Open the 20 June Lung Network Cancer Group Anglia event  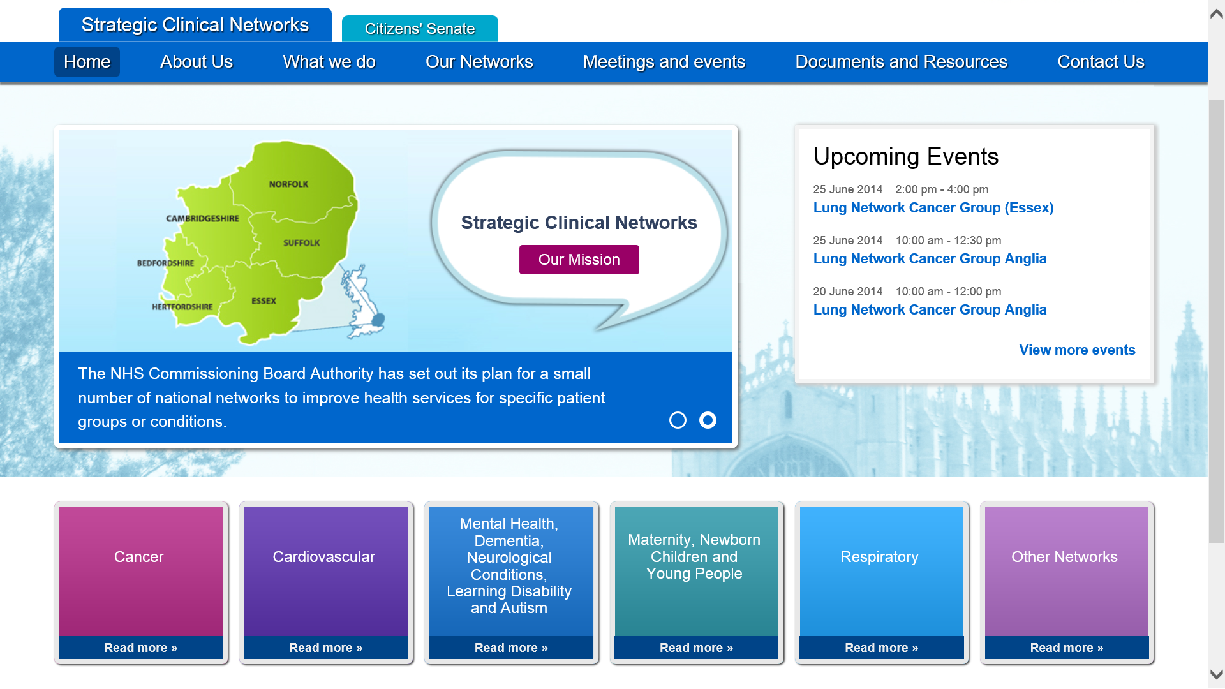930,310
